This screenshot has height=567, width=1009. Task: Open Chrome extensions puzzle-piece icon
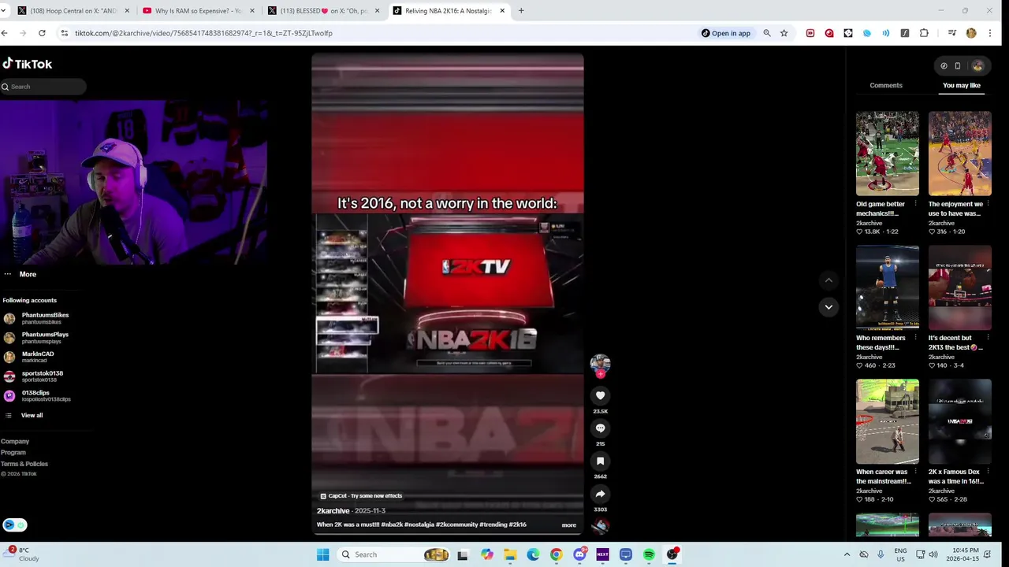(x=924, y=33)
